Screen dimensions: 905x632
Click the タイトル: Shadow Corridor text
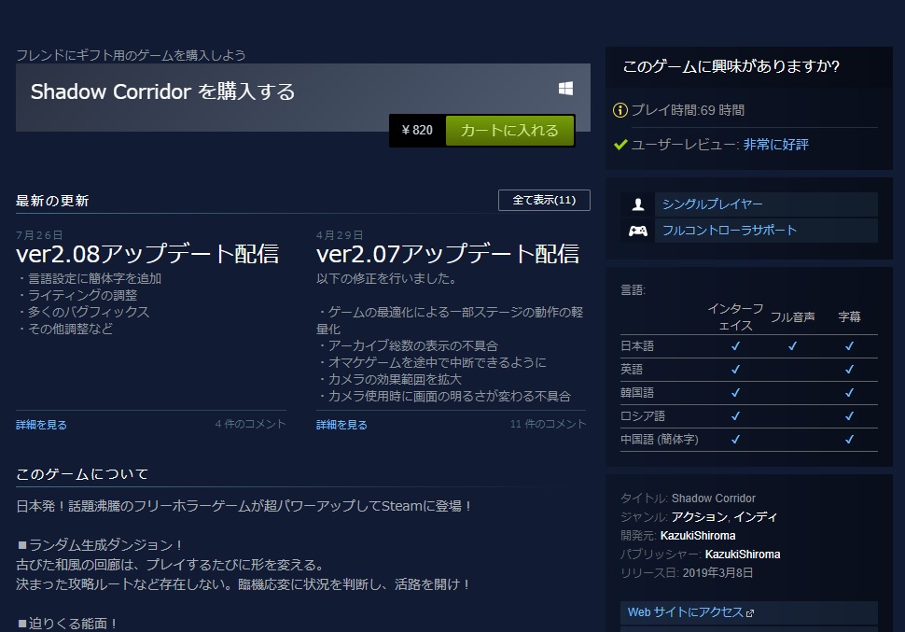coord(688,499)
